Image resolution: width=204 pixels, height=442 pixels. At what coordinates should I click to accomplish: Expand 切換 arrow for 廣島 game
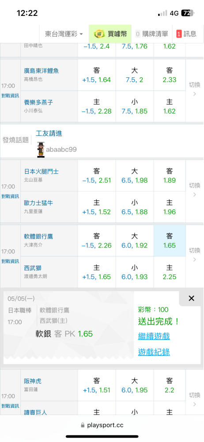click(x=195, y=89)
